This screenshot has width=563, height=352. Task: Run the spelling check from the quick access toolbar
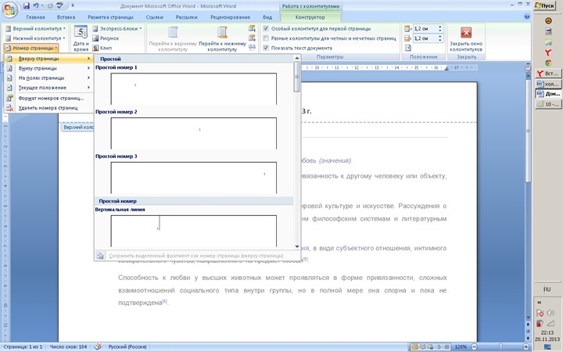click(60, 5)
